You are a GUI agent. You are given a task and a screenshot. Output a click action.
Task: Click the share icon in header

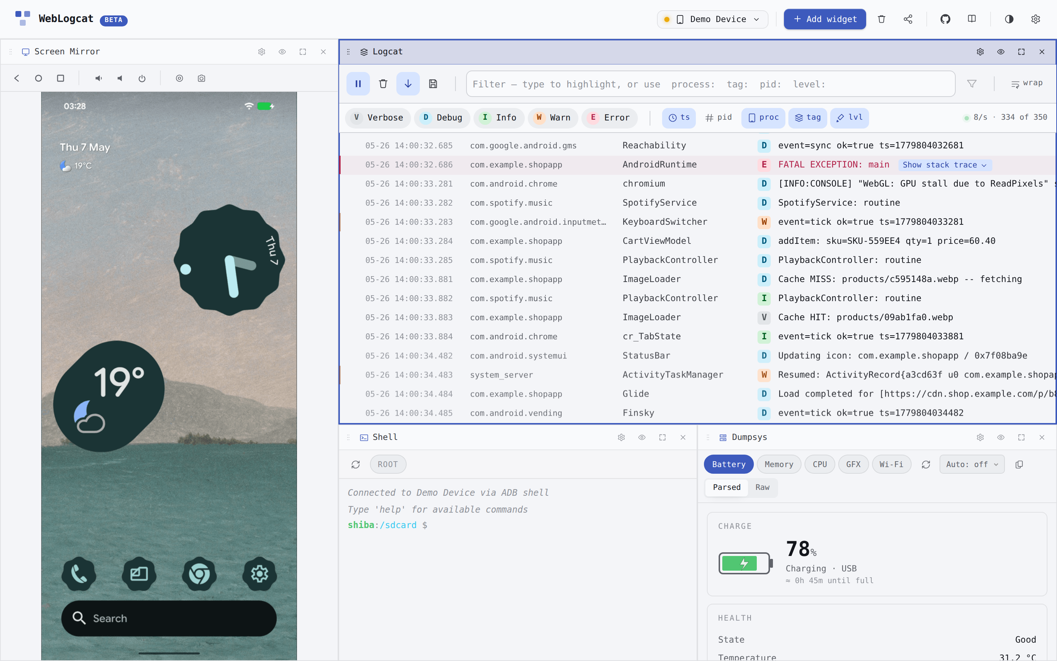click(x=908, y=19)
